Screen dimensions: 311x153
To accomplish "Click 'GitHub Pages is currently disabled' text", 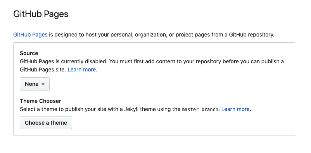I will point(64,61).
